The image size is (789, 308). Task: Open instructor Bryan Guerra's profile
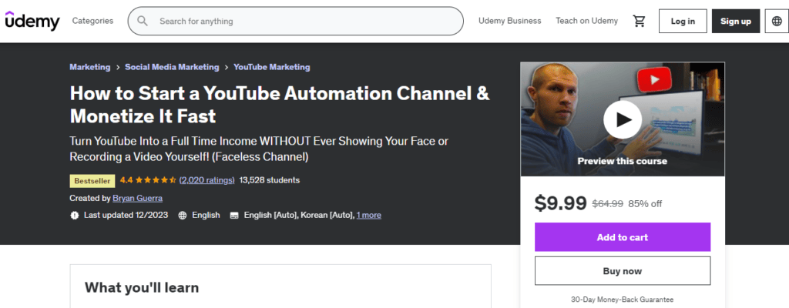click(137, 198)
